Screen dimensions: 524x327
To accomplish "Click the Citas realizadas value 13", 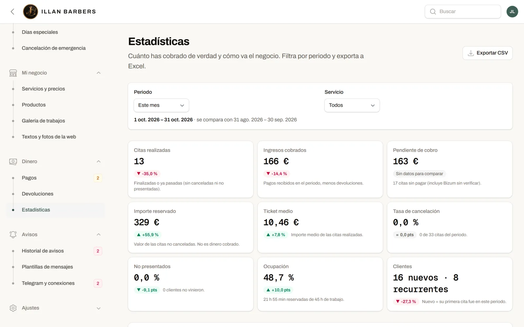I will pos(139,161).
